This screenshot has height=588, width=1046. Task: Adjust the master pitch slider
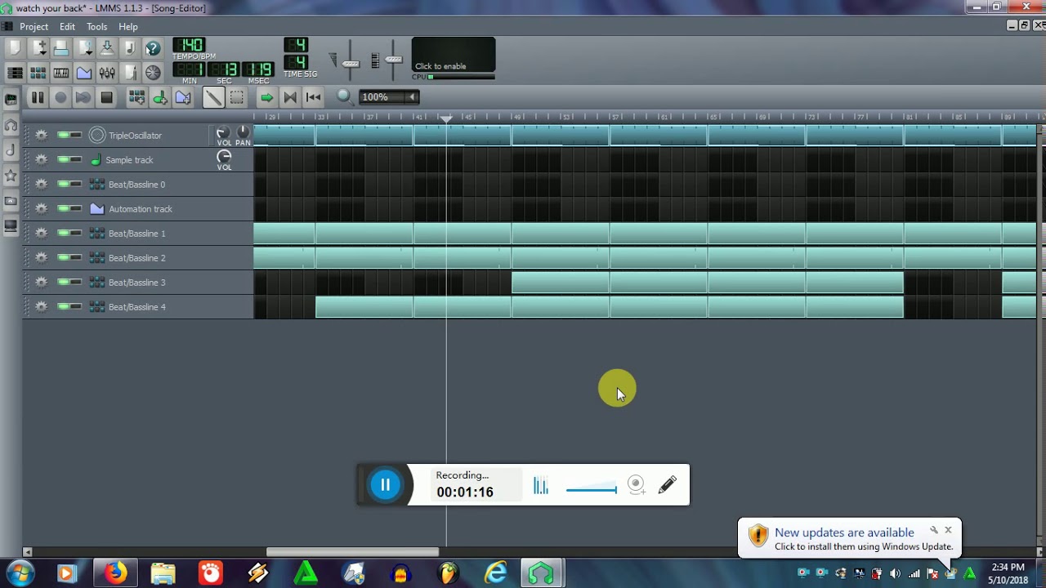[x=393, y=60]
